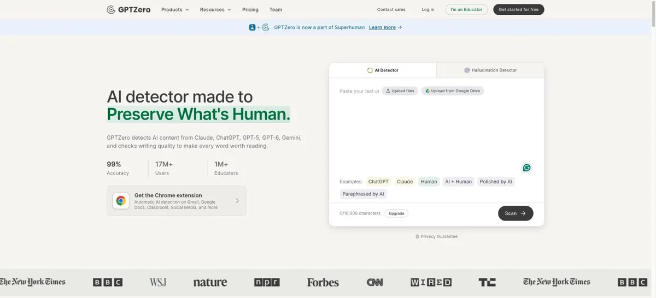Viewport: 656px width, 298px height.
Task: Click the nature logo
Action: point(210,282)
